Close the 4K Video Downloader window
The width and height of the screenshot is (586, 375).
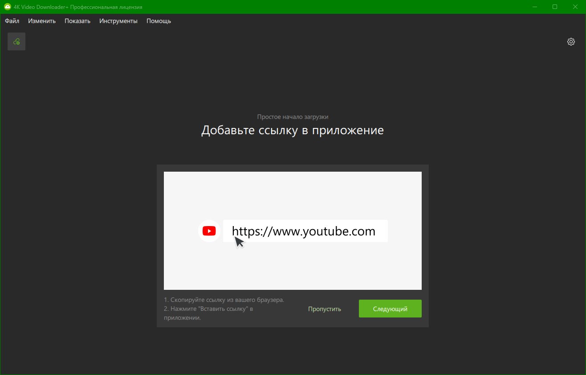(x=575, y=7)
